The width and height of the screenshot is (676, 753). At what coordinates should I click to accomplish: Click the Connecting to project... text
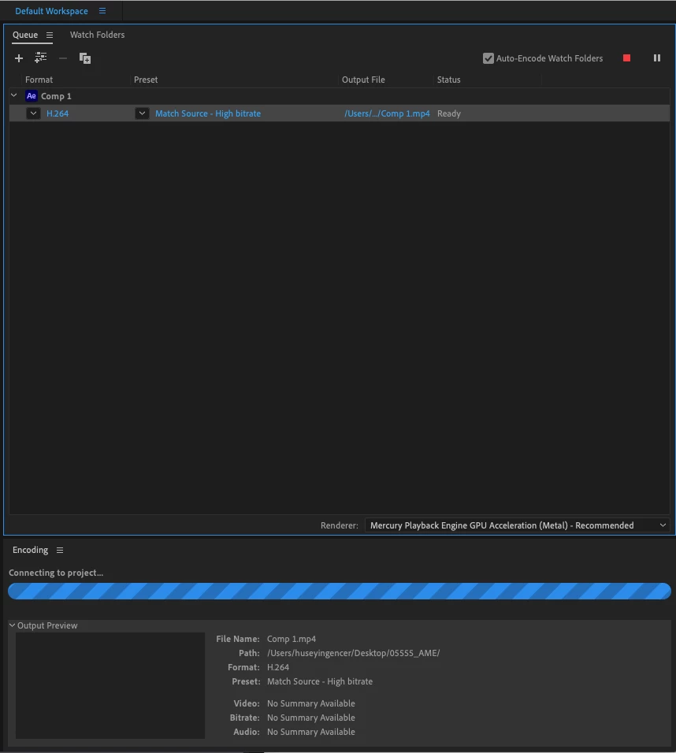[x=56, y=573]
